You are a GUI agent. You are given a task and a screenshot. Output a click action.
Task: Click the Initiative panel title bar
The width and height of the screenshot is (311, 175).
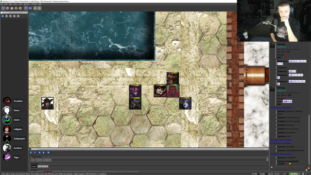(14, 13)
